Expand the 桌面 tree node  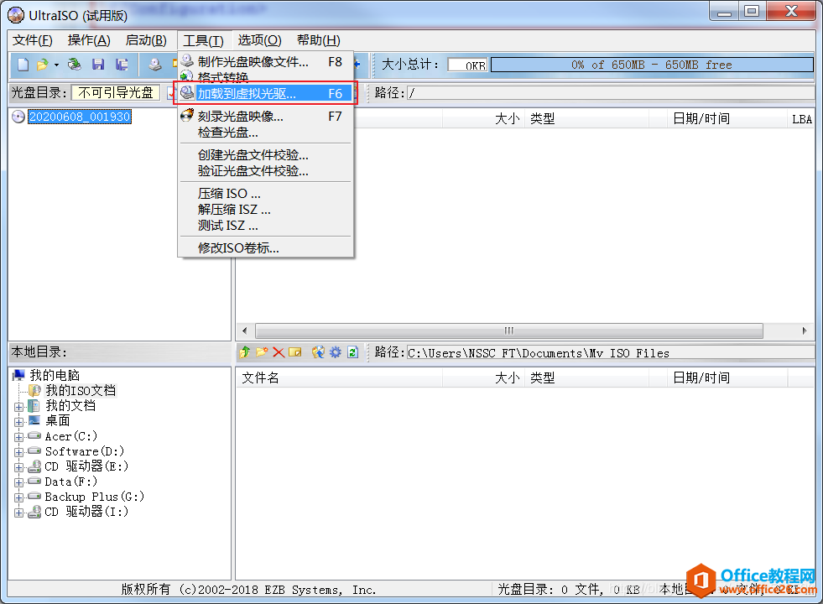[x=18, y=421]
